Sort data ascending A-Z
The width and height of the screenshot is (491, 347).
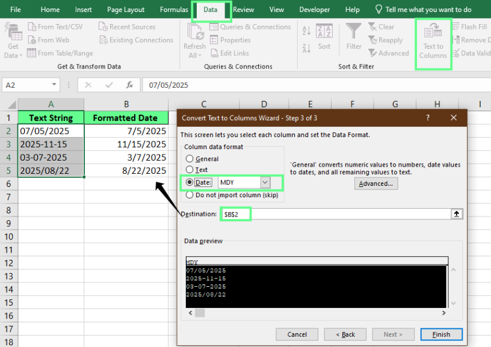[x=307, y=29]
